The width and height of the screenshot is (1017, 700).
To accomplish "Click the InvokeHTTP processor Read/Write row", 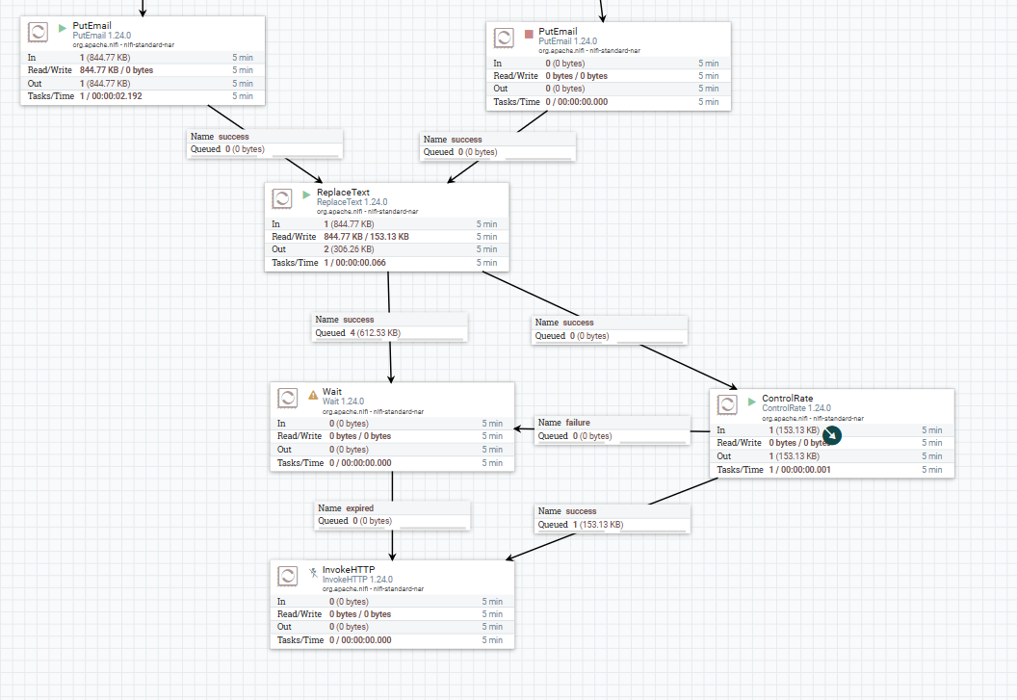I will [x=392, y=614].
